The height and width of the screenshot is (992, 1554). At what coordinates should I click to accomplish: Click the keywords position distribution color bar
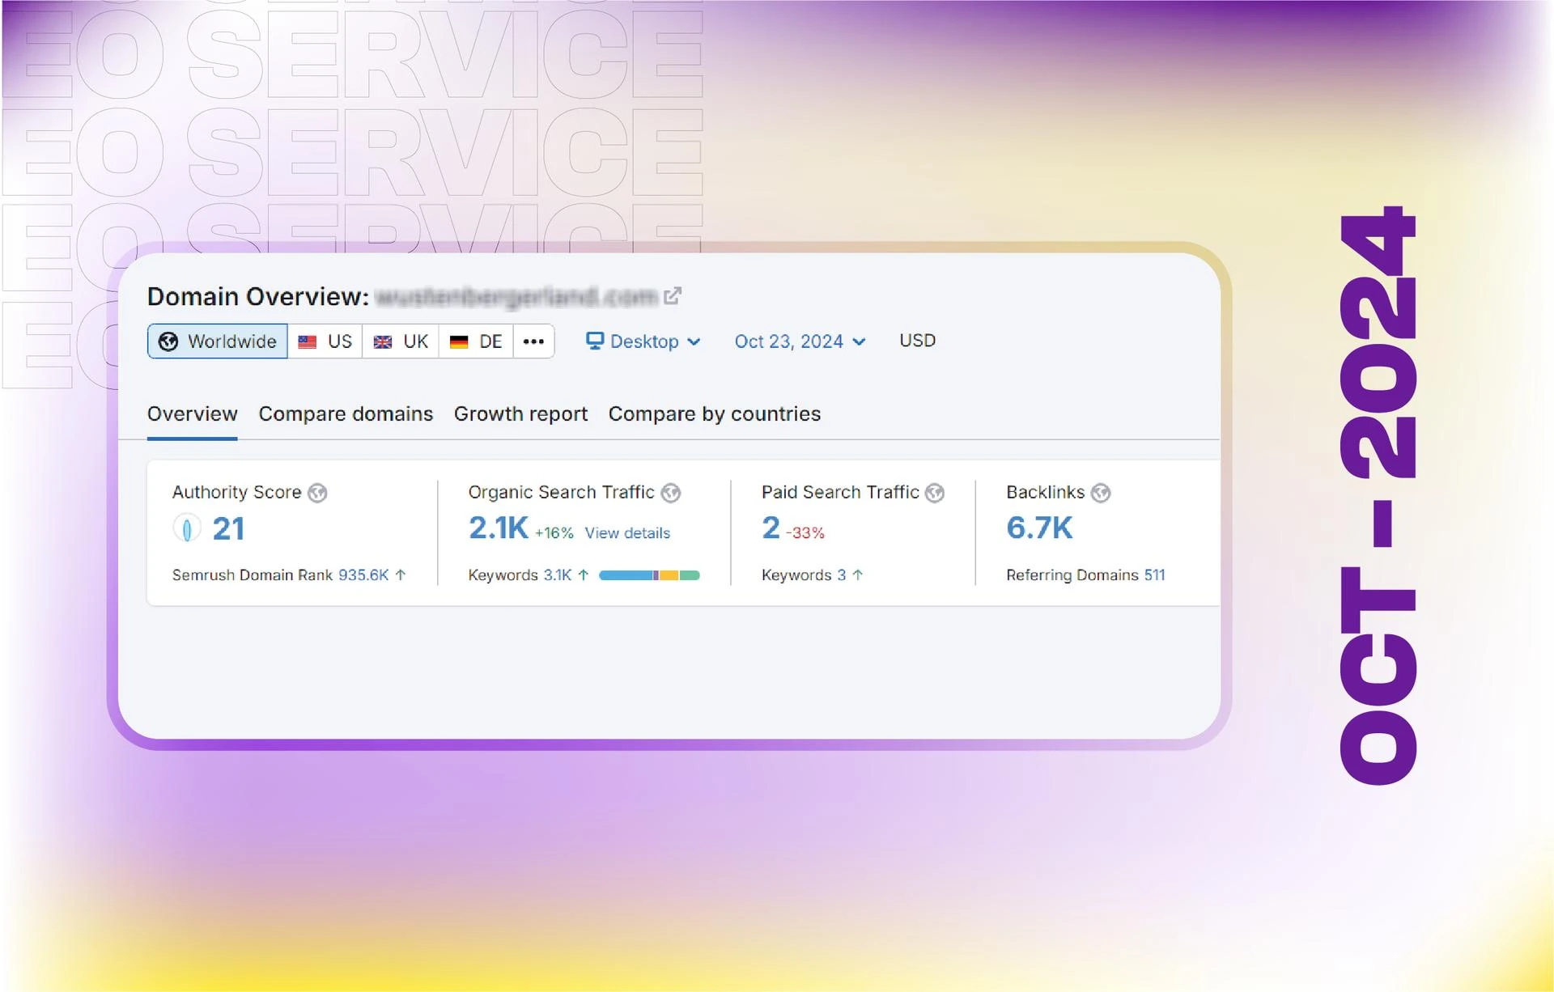pos(649,575)
